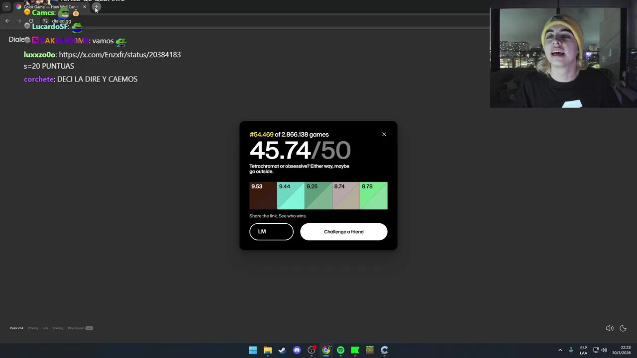Click the Color v1.4 footer label

pos(16,328)
